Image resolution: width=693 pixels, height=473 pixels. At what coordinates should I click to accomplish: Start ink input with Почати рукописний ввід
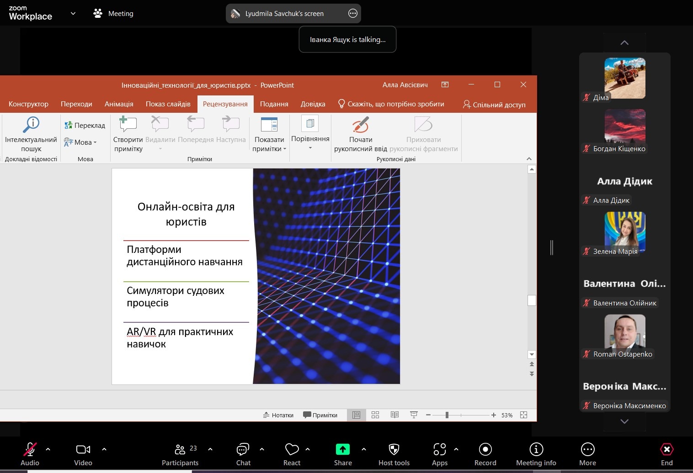point(360,125)
